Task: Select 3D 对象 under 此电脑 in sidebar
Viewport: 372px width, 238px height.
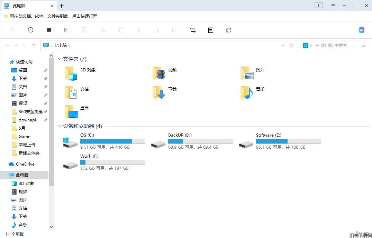Action: pyautogui.click(x=23, y=184)
